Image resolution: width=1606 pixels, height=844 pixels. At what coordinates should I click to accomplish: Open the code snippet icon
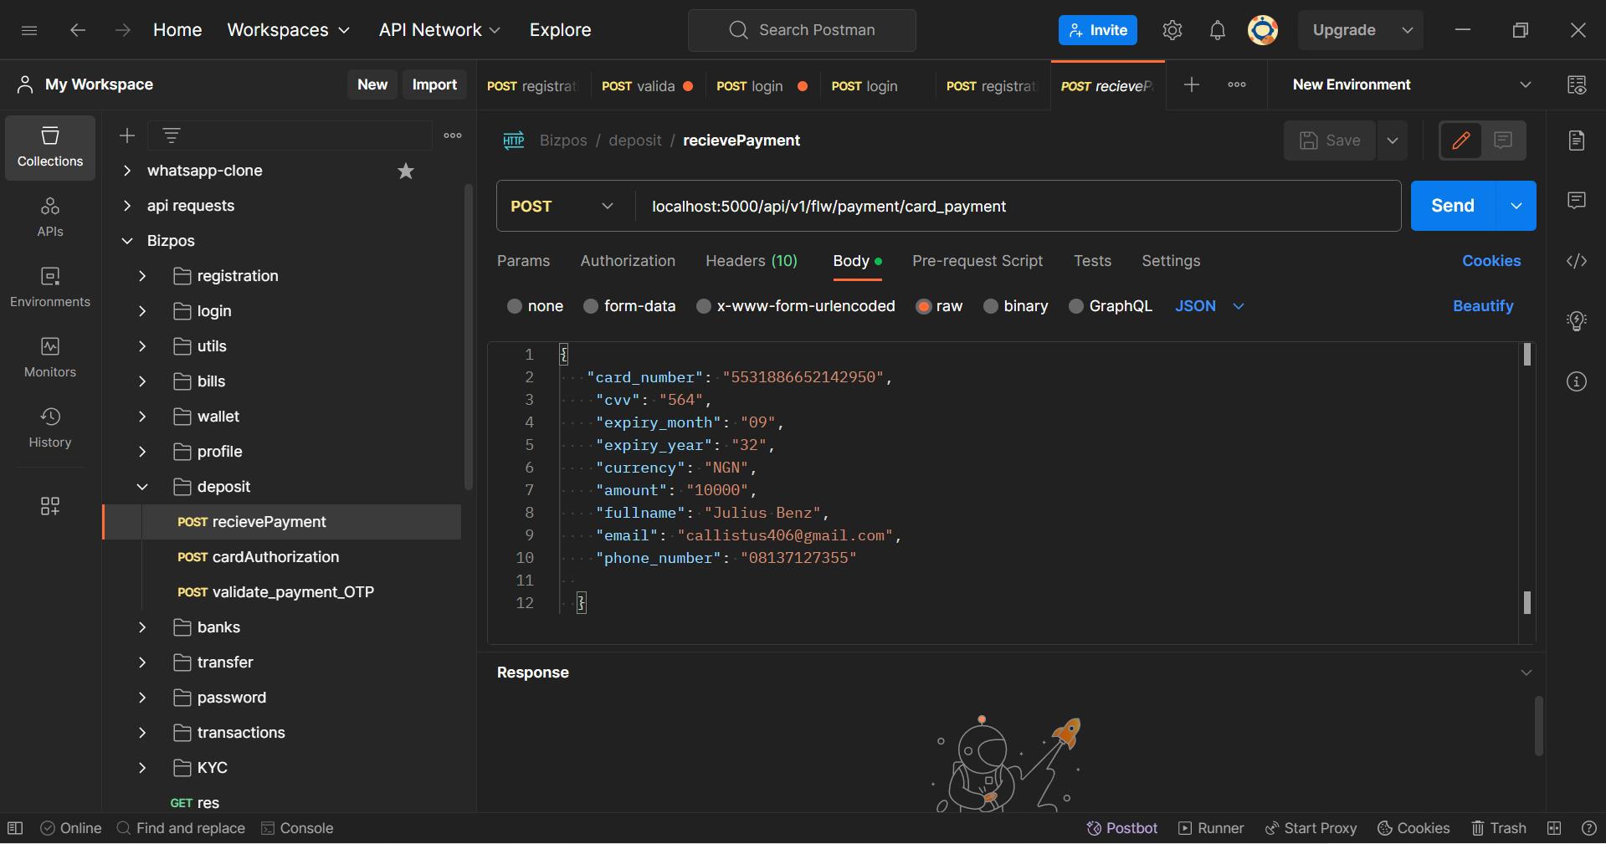click(1577, 261)
